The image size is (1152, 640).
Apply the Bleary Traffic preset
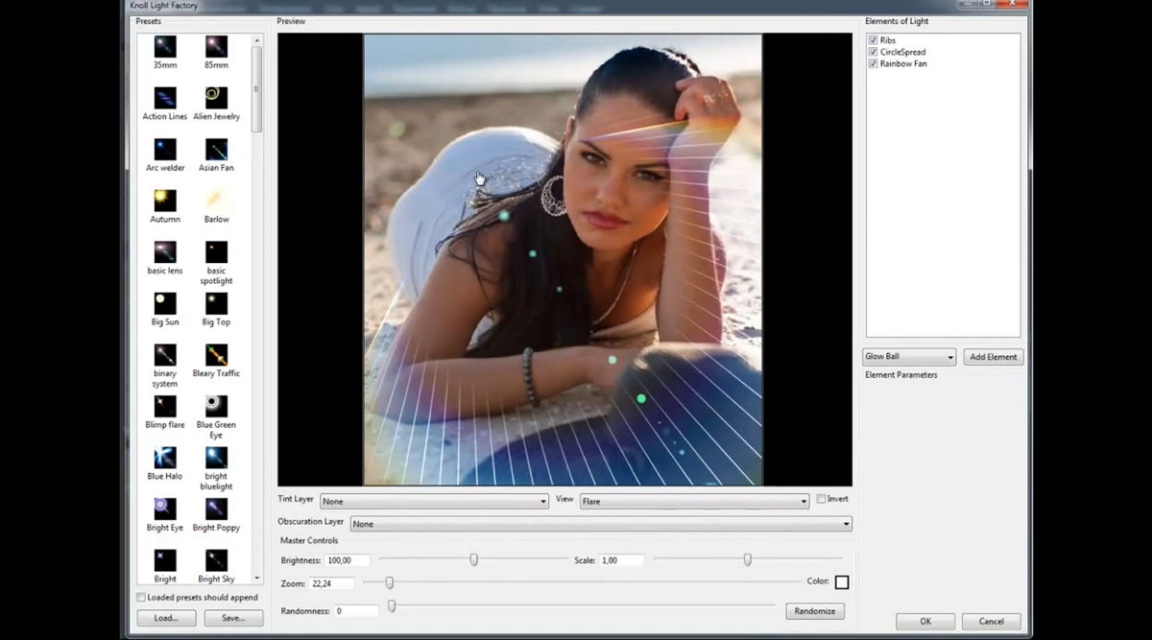coord(216,355)
